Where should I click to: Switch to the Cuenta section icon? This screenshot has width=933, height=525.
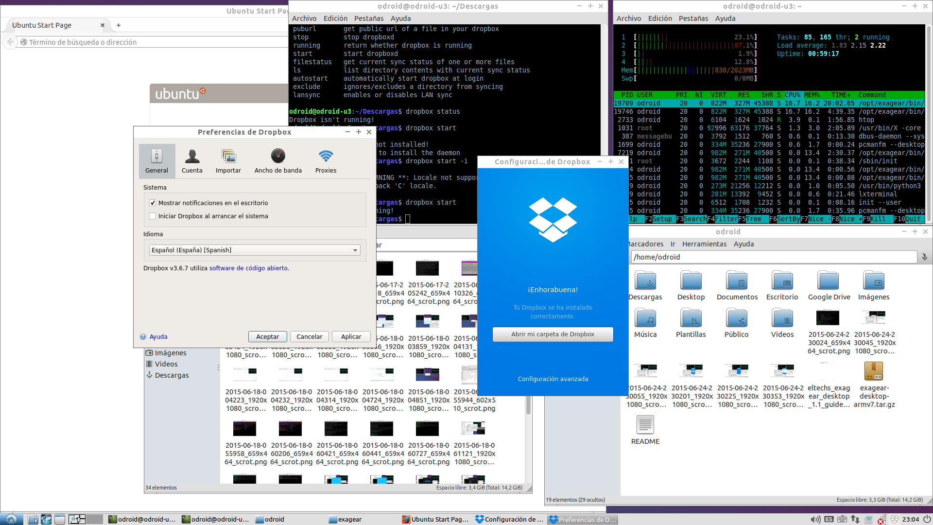(192, 160)
